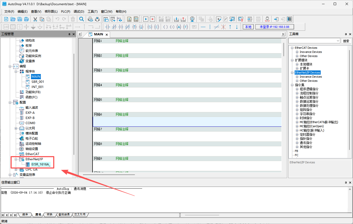Click 网络6 network label
The width and height of the screenshot is (353, 224).
[98, 114]
